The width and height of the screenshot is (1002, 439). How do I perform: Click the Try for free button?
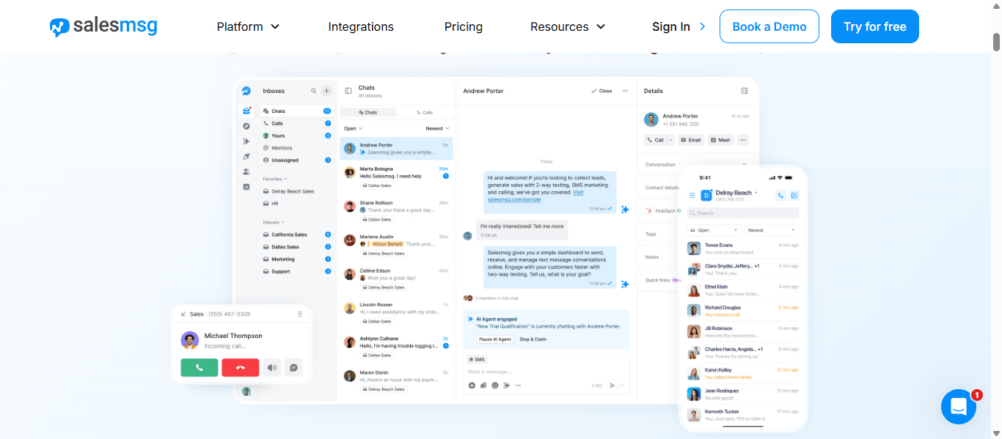[x=875, y=26]
